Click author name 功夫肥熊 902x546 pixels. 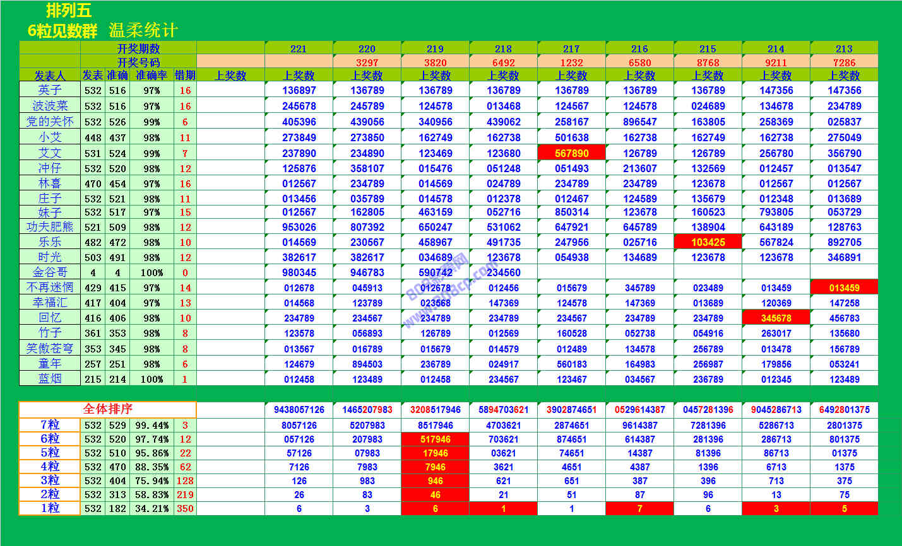(50, 227)
